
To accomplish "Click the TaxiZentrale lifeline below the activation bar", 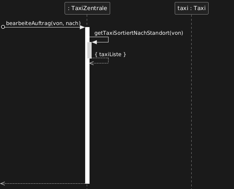I will tap(87, 187).
